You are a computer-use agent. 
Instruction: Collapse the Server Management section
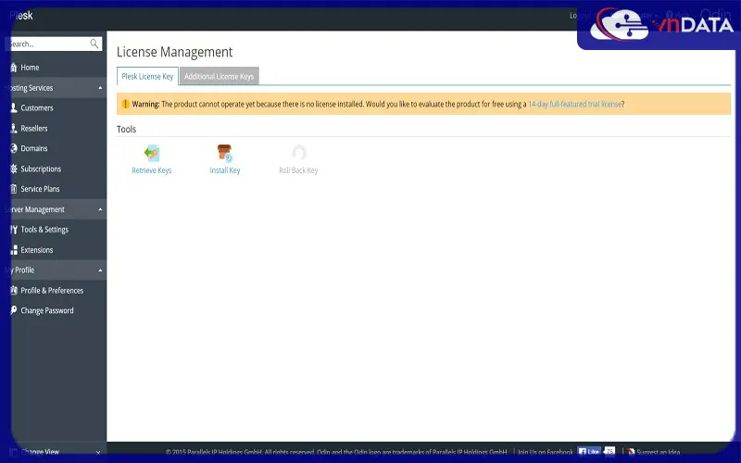click(100, 209)
